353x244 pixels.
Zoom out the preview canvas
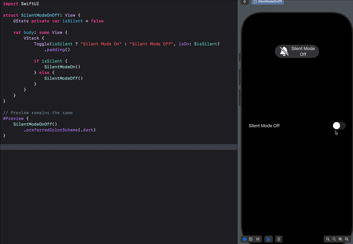tap(328, 239)
